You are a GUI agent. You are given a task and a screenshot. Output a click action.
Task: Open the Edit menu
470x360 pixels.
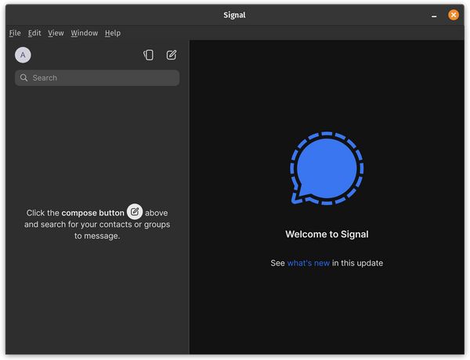(34, 33)
